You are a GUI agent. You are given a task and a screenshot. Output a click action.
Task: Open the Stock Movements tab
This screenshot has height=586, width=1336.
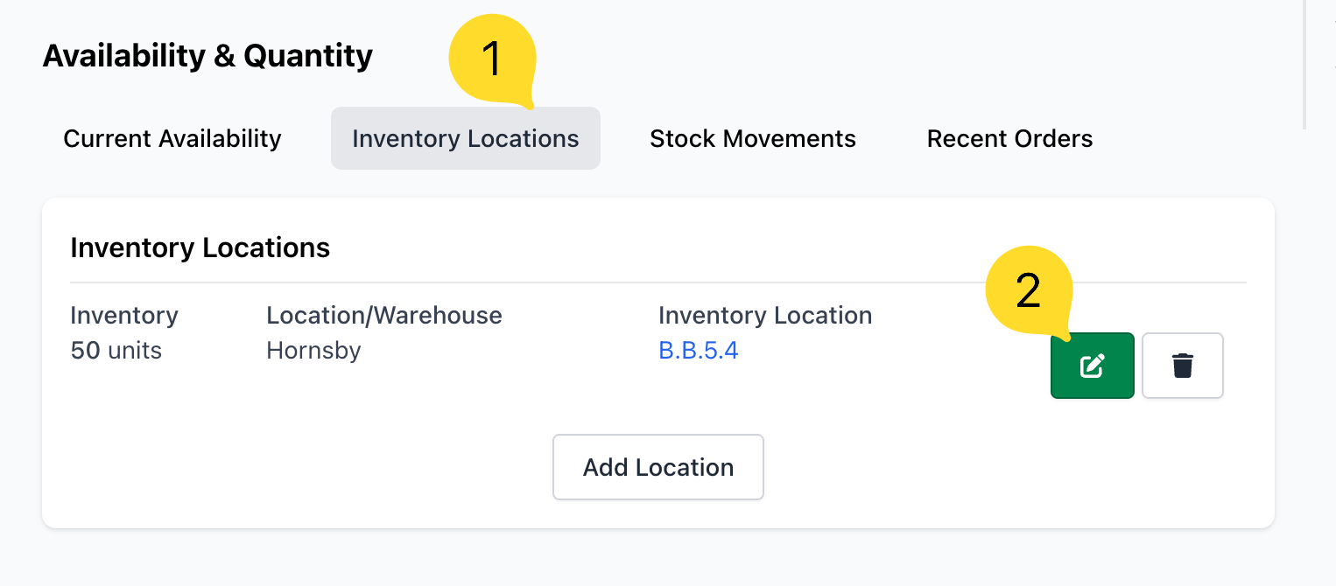point(752,139)
